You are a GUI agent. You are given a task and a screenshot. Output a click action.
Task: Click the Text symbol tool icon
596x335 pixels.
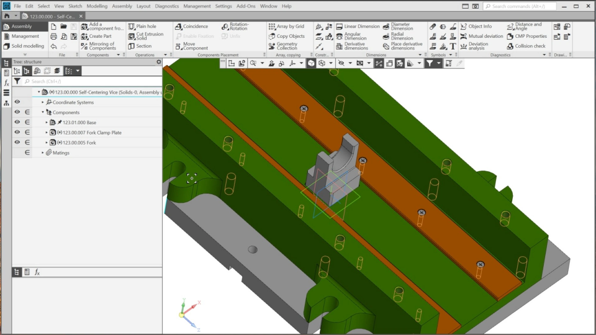453,46
